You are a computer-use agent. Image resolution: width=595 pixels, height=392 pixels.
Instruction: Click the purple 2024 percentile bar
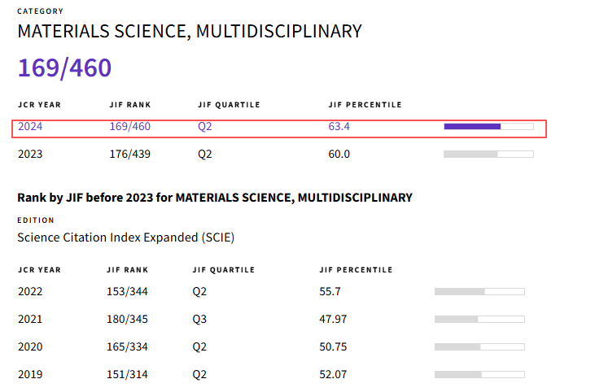[488, 127]
